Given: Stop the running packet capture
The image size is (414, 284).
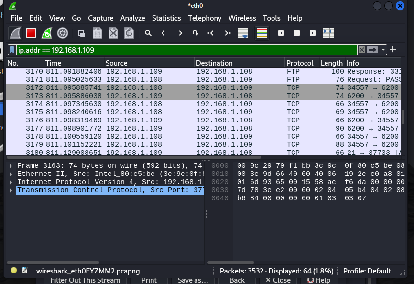Looking at the screenshot, I should tap(31, 33).
